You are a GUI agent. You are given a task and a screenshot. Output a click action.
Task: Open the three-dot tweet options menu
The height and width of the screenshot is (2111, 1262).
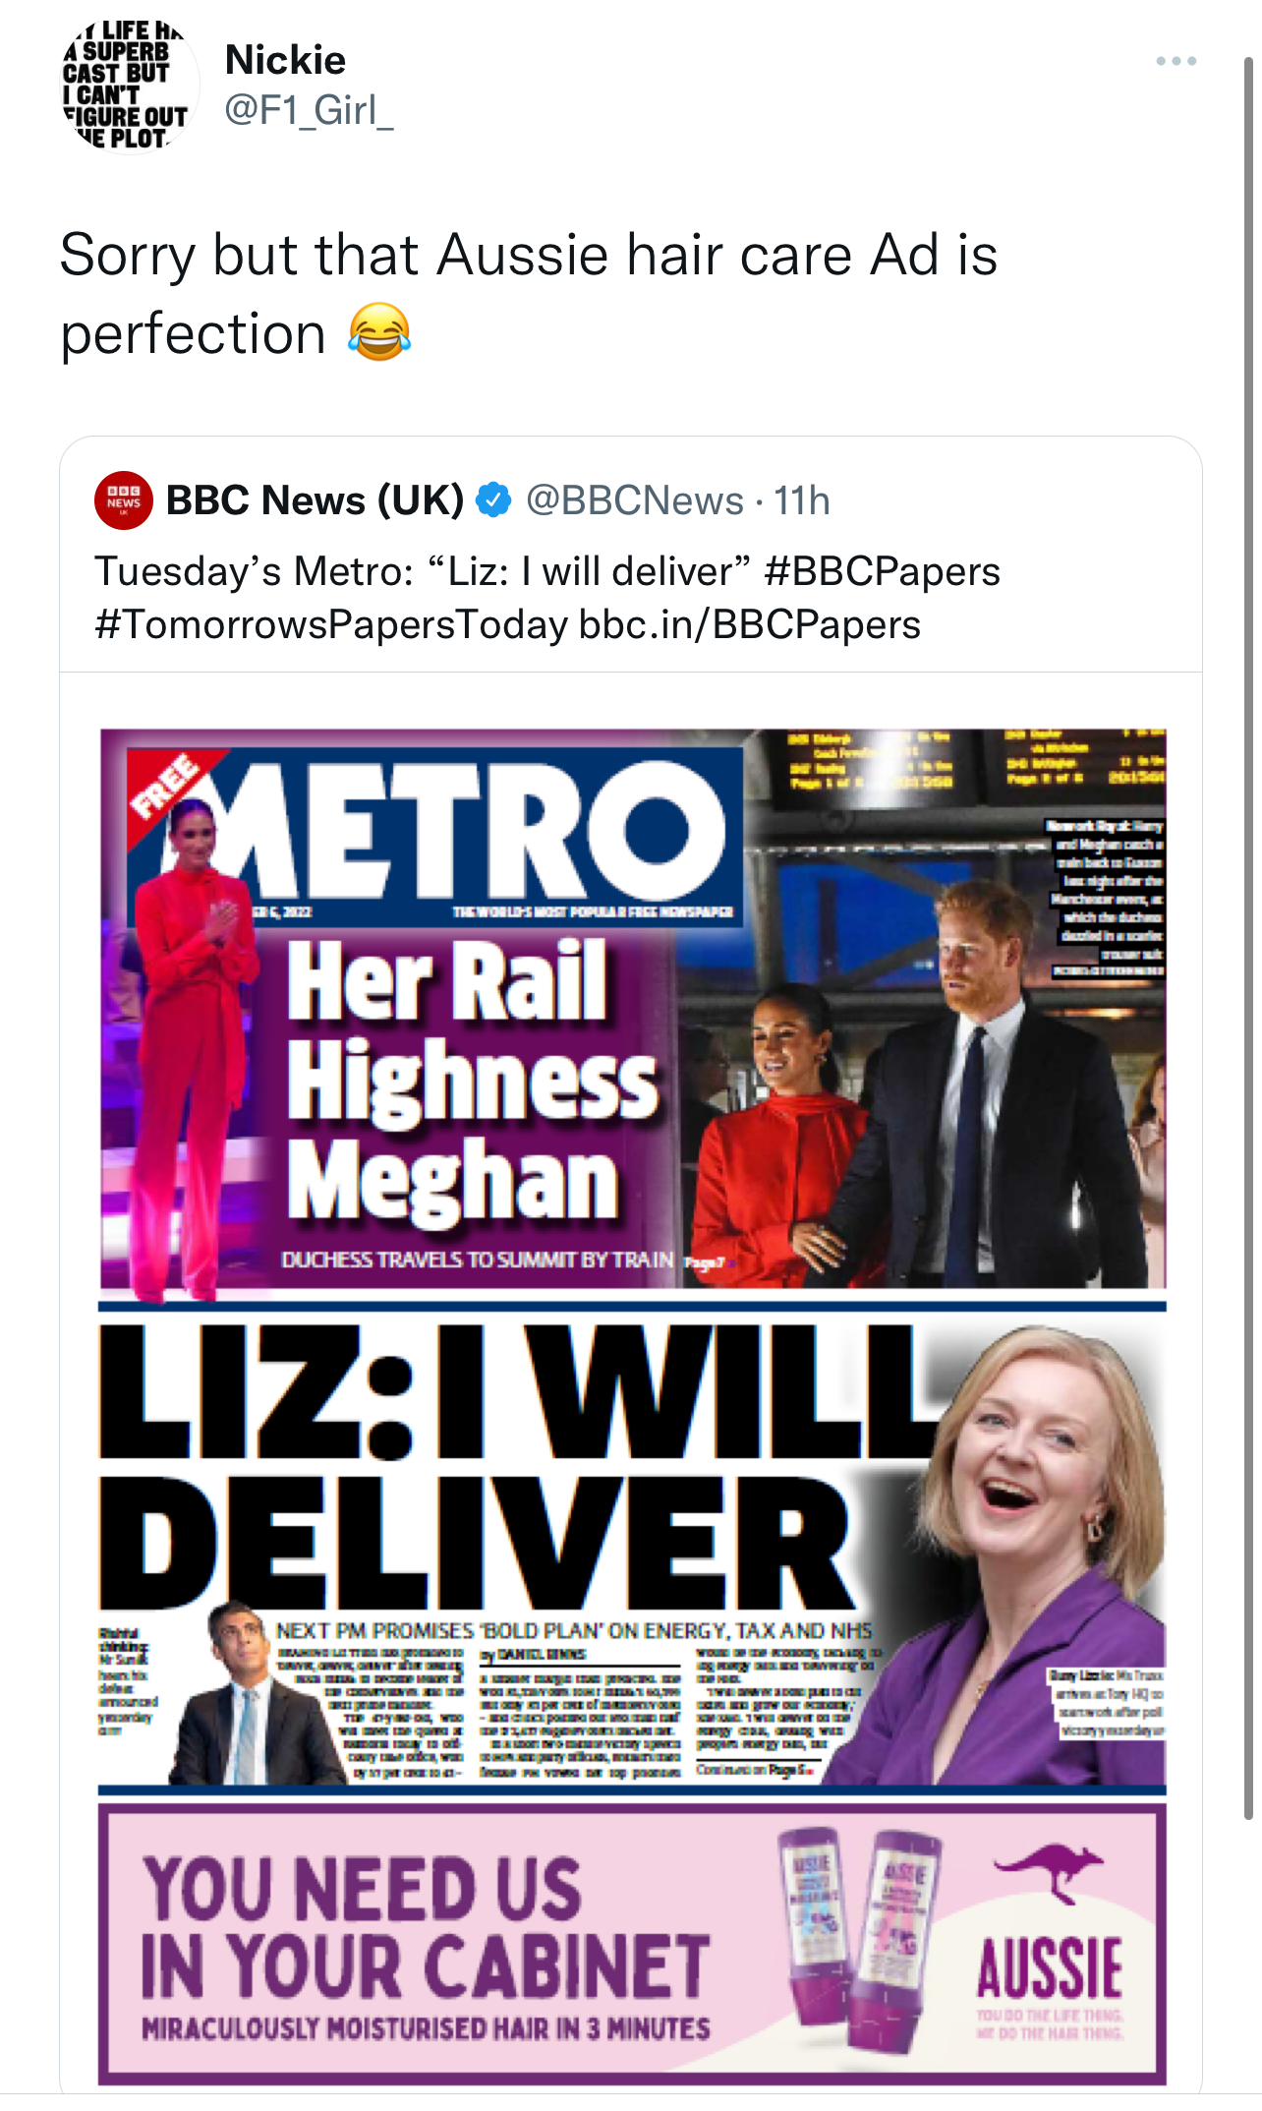(x=1176, y=61)
